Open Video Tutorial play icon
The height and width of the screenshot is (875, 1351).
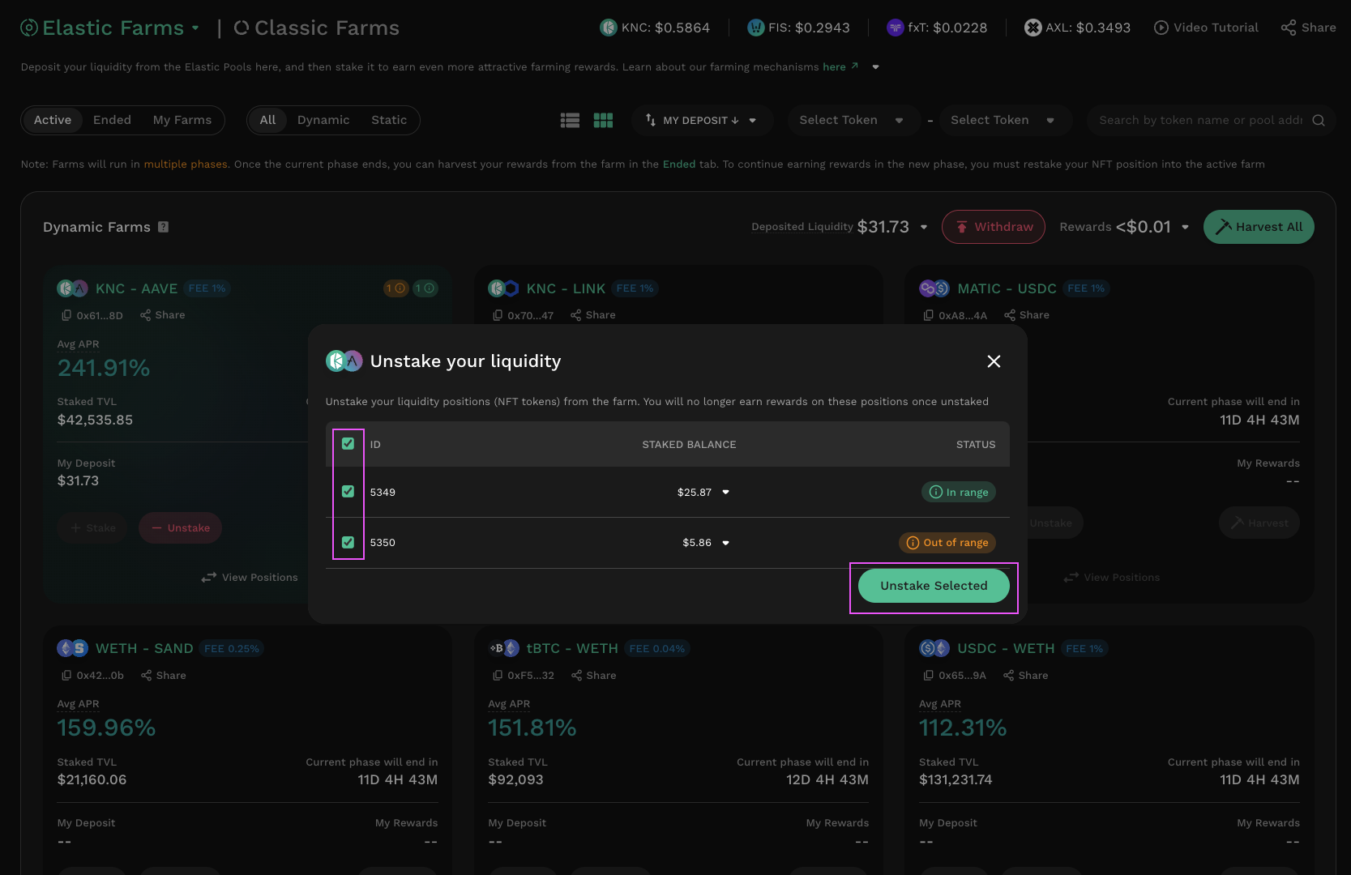(1161, 28)
